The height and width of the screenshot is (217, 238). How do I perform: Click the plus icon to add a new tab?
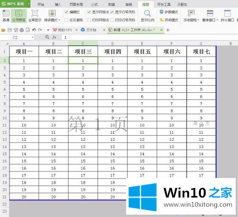[168, 30]
